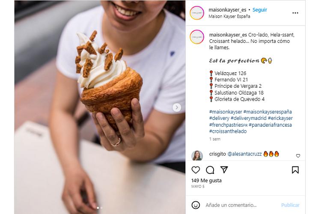
Task: Open comments via speech bubble icon
Action: [210, 170]
